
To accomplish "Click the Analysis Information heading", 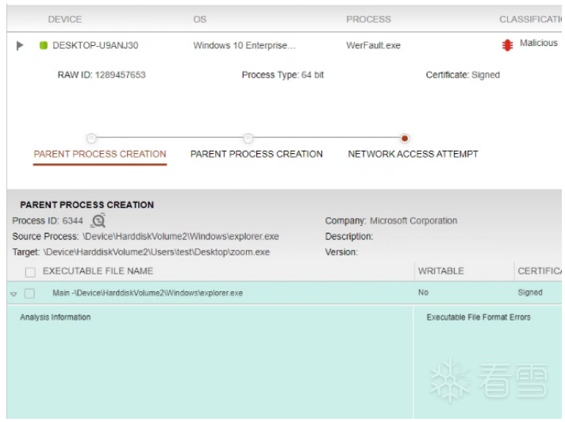I will pos(56,317).
